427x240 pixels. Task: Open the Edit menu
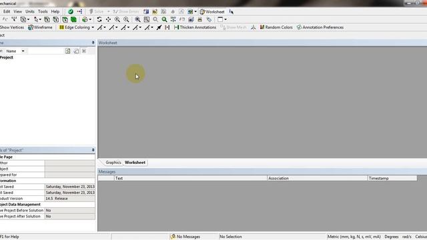7,11
